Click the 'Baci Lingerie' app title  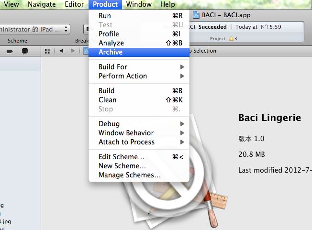pos(269,118)
